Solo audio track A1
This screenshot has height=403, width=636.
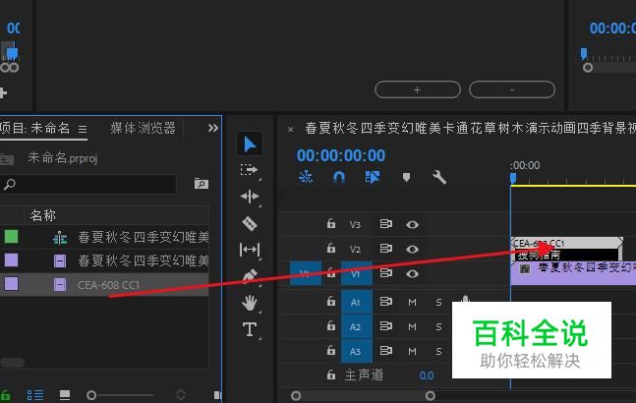tap(438, 302)
